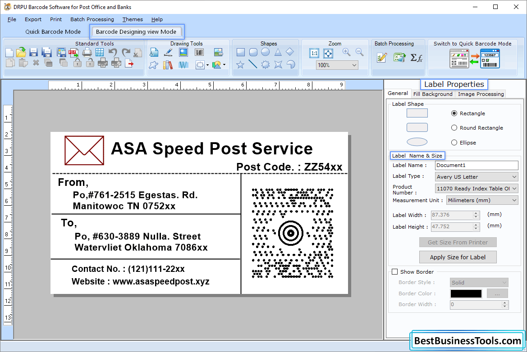Open the Themes menu
This screenshot has height=352, width=527.
[x=133, y=19]
